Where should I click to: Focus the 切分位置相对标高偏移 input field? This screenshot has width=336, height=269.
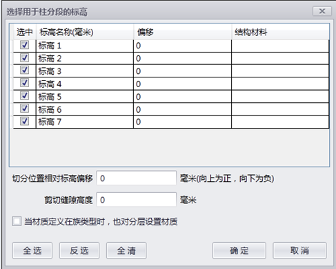click(137, 178)
